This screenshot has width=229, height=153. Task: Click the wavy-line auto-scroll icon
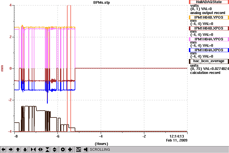coord(78,150)
